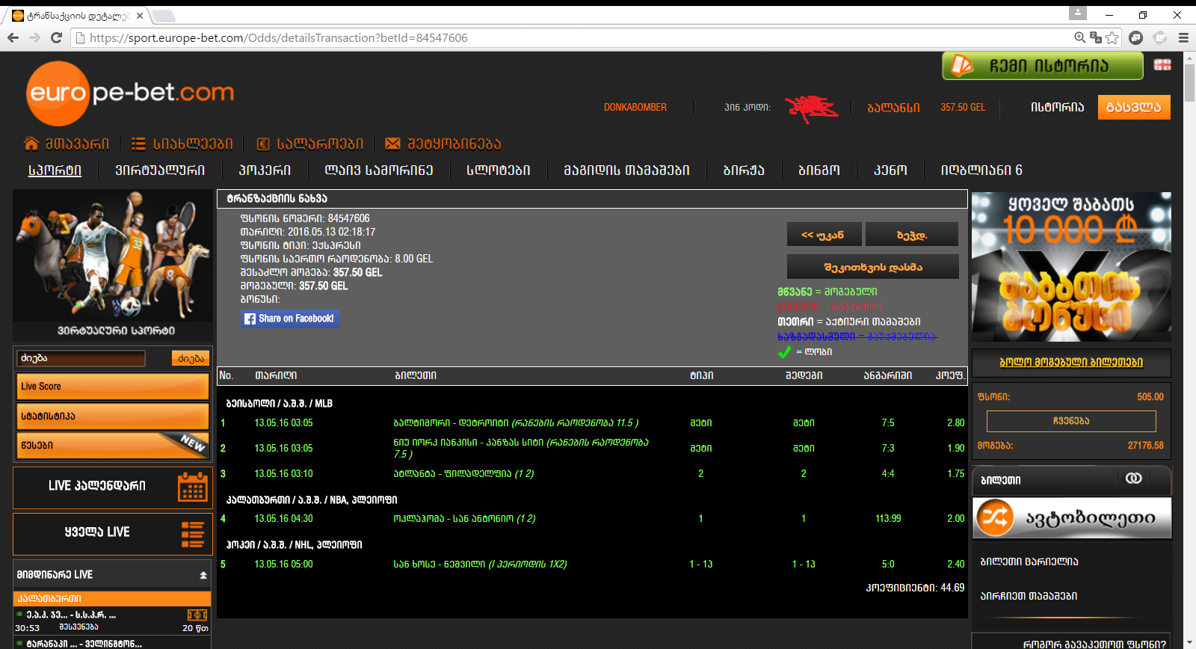Click the linked-rings icon in ticket panel
The width and height of the screenshot is (1196, 649).
point(1133,479)
